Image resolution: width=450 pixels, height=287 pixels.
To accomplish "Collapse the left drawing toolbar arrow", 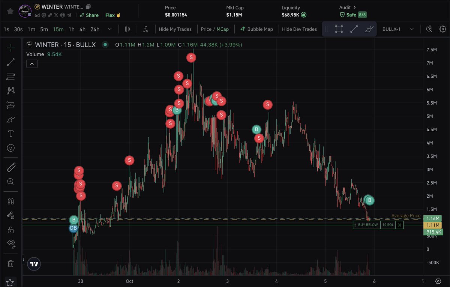I will 23,260.
